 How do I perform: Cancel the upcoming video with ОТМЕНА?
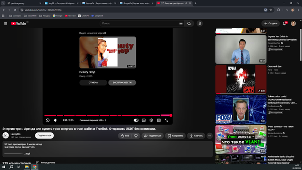point(93,83)
